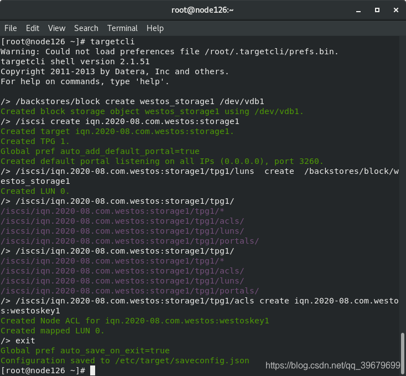Open the View menu

(57, 28)
